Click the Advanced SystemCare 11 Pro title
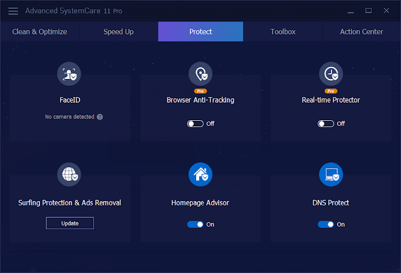 tap(74, 11)
